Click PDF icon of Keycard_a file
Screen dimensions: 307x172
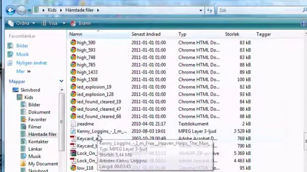pyautogui.click(x=73, y=139)
